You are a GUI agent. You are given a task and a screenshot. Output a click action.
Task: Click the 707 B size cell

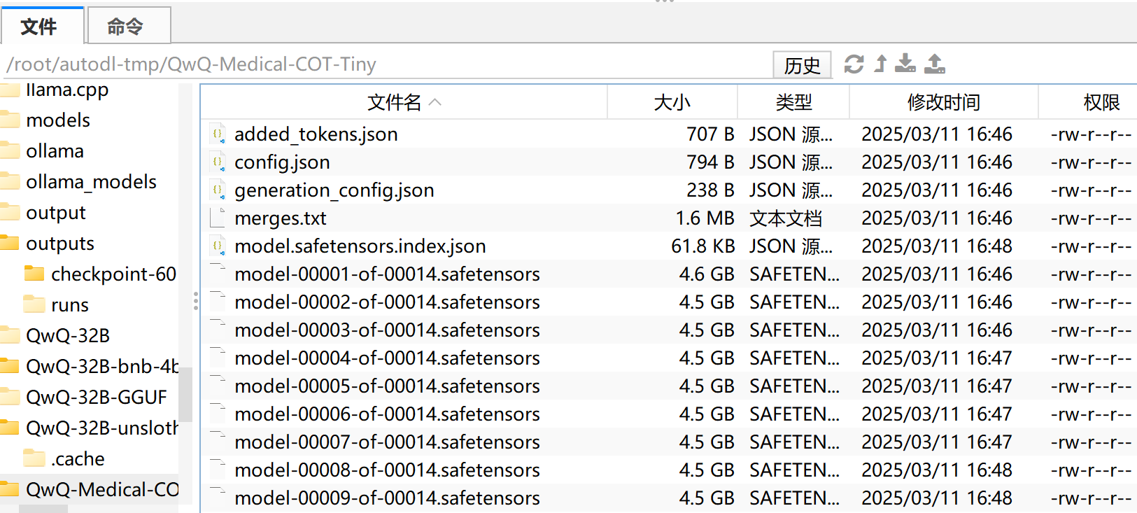[x=710, y=134]
